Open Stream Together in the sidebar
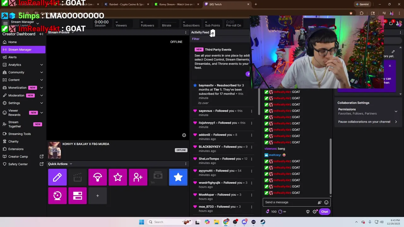 tap(23, 124)
